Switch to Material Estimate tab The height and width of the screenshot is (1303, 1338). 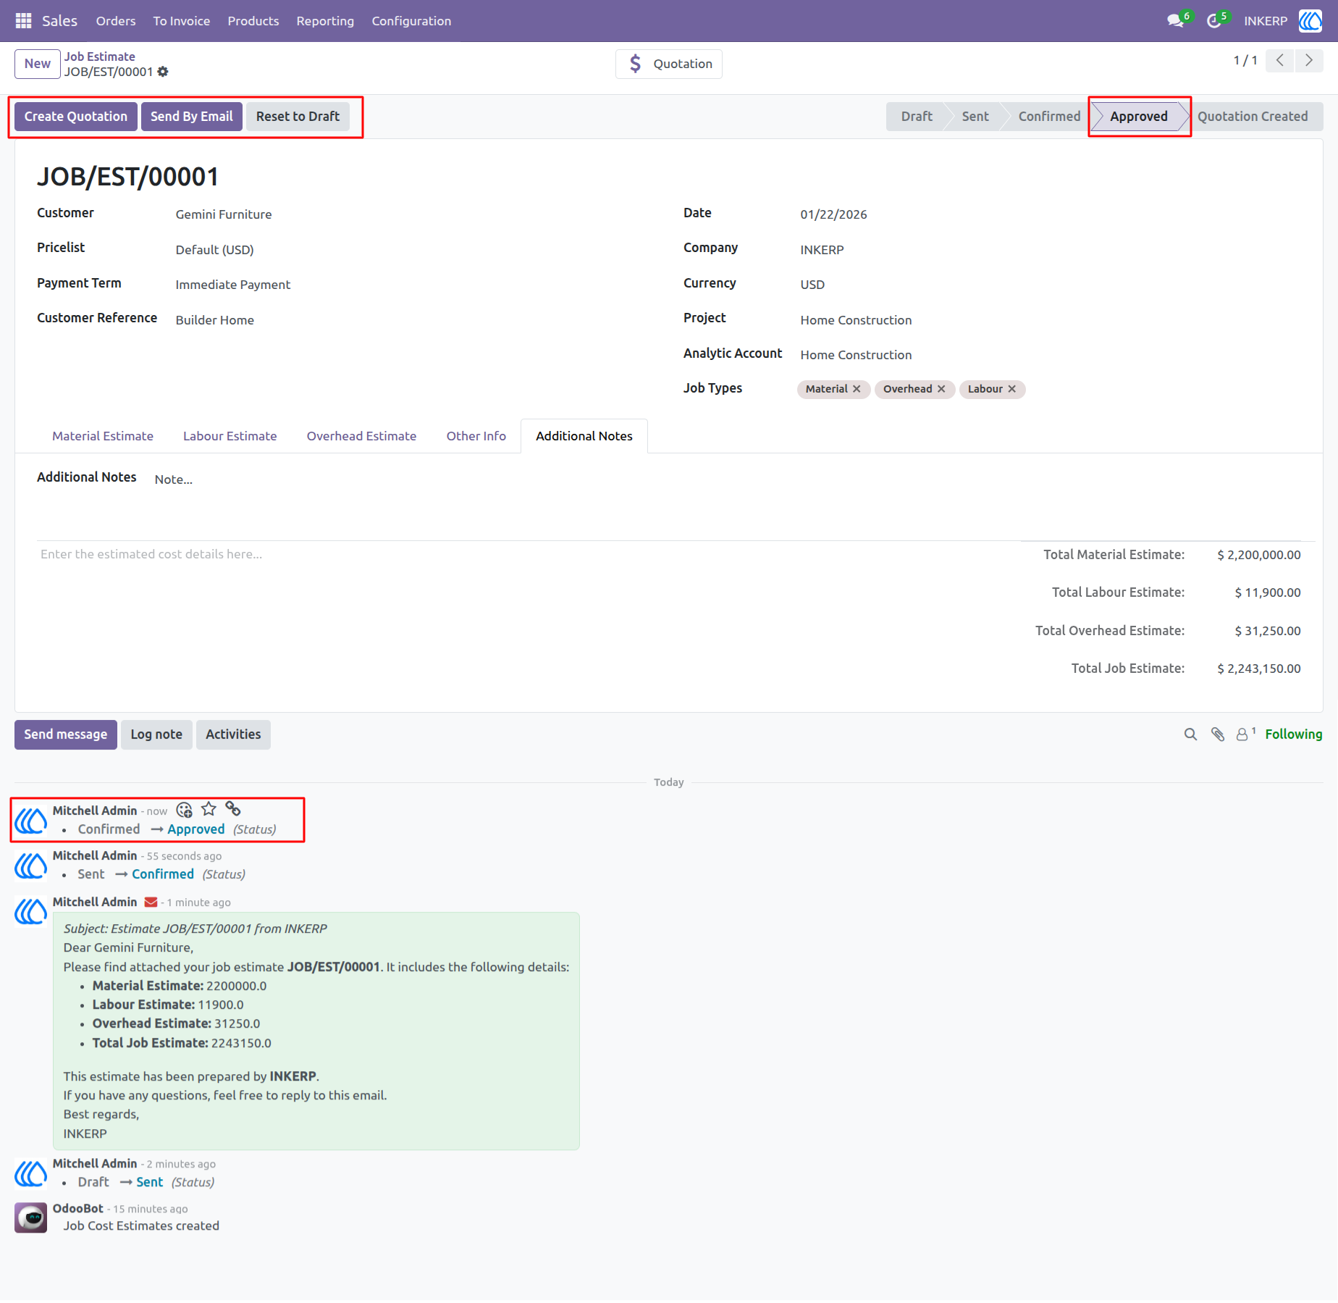click(103, 436)
